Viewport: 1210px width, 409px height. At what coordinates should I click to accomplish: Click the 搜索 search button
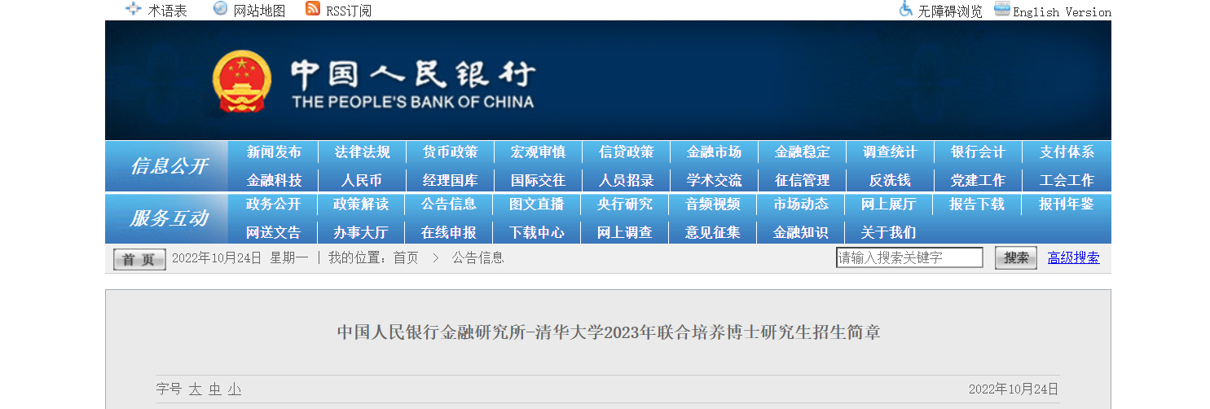coord(1016,257)
